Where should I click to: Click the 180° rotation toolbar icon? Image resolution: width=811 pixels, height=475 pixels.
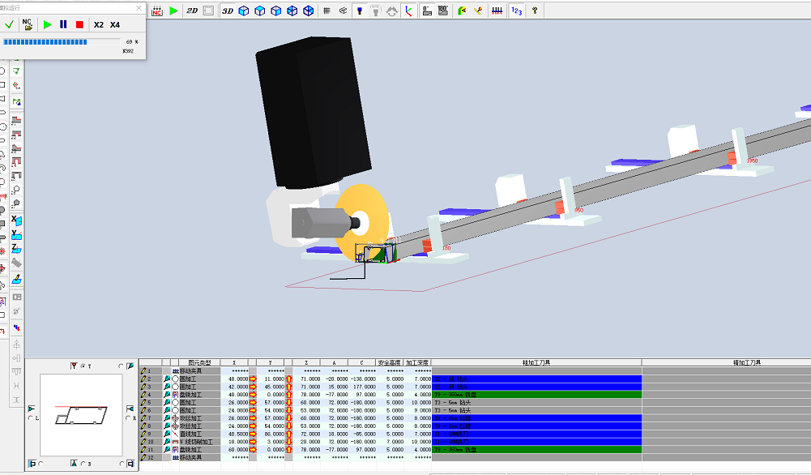click(443, 11)
